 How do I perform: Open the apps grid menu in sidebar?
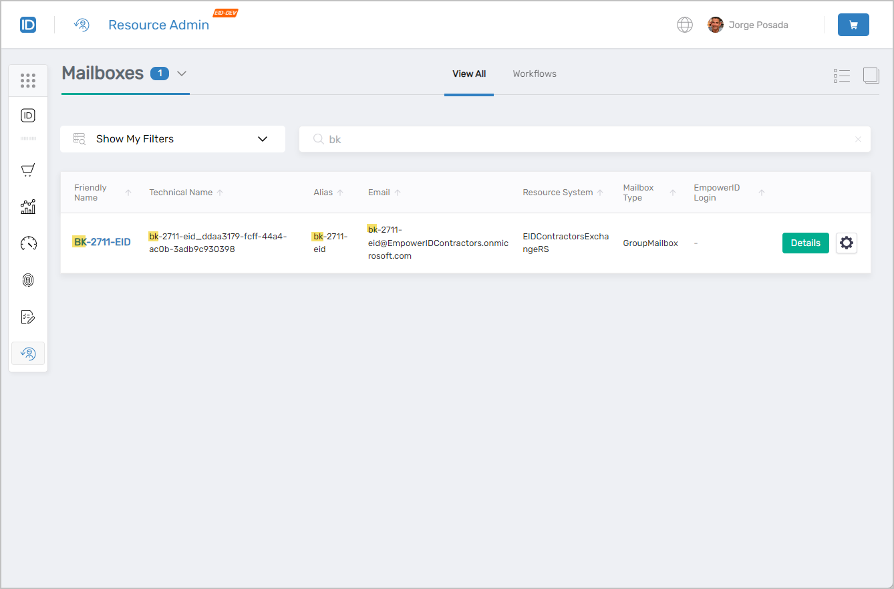point(27,81)
